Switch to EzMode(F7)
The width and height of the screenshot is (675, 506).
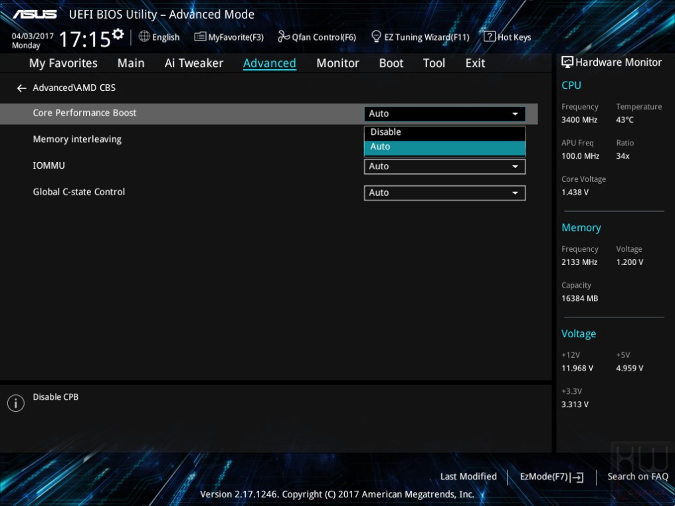coord(545,477)
